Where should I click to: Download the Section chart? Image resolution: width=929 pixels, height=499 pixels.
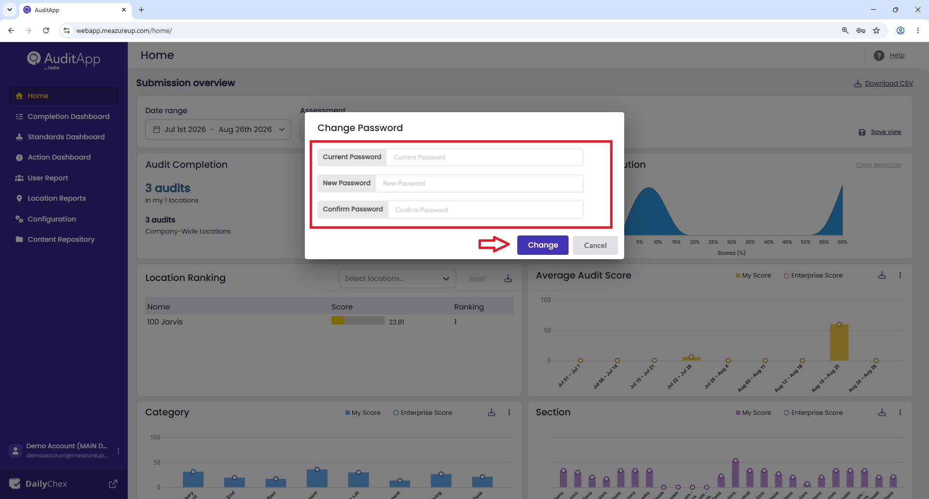click(882, 412)
